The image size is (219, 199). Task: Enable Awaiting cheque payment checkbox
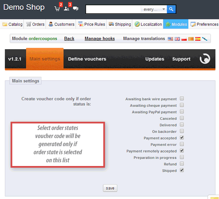pos(182,105)
